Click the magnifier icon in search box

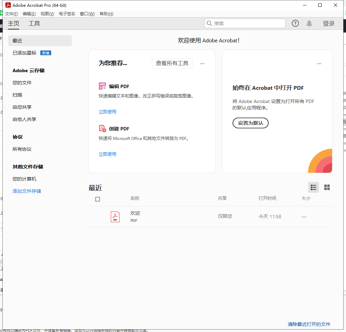(x=209, y=23)
